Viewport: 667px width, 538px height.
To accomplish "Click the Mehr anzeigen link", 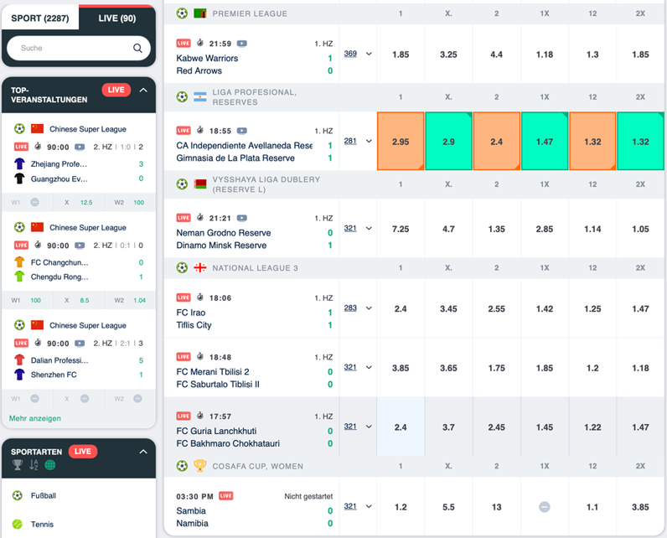I will [35, 418].
